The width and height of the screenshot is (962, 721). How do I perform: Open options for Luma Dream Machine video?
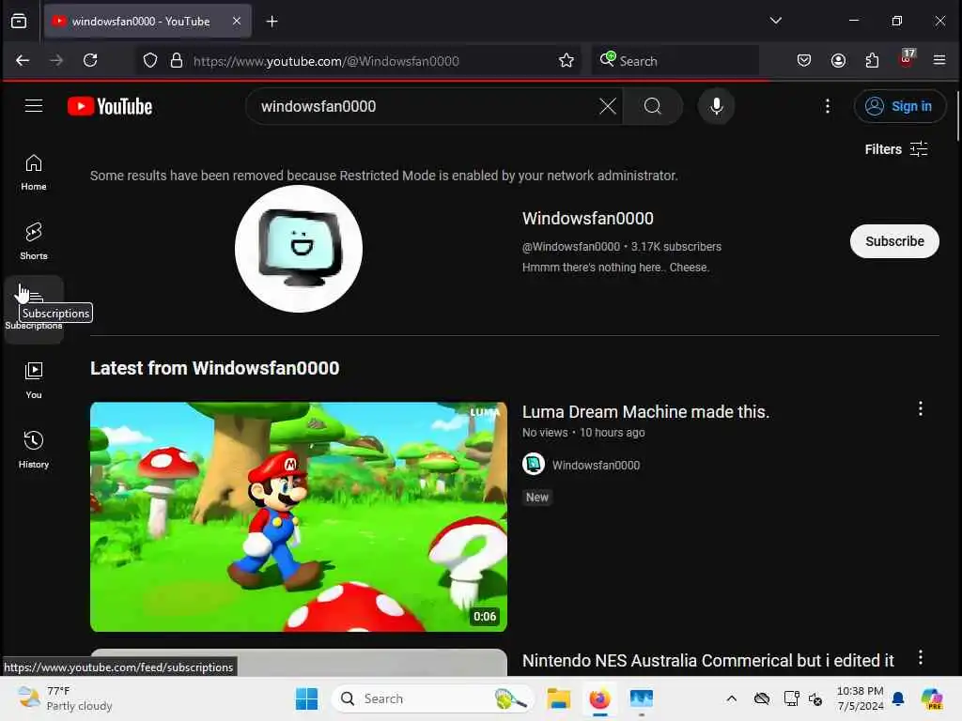921,409
